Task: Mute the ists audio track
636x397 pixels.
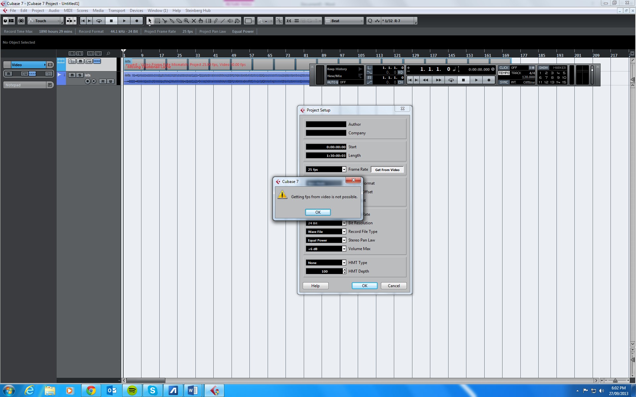Action: (72, 75)
